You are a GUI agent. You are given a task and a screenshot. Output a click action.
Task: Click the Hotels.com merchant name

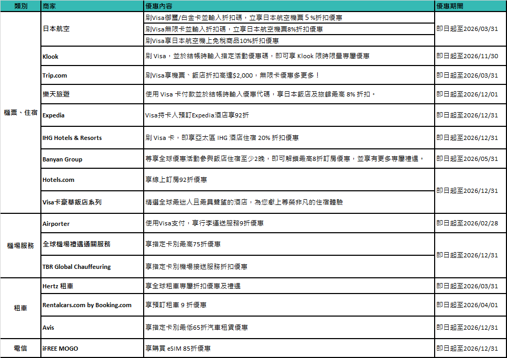click(x=58, y=180)
